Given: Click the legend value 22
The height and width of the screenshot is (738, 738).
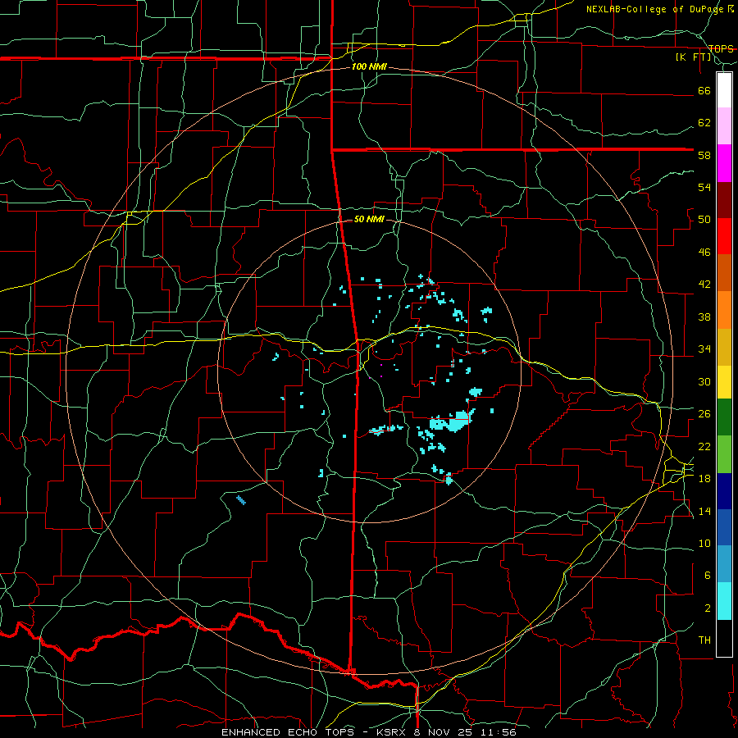Looking at the screenshot, I should (x=704, y=447).
